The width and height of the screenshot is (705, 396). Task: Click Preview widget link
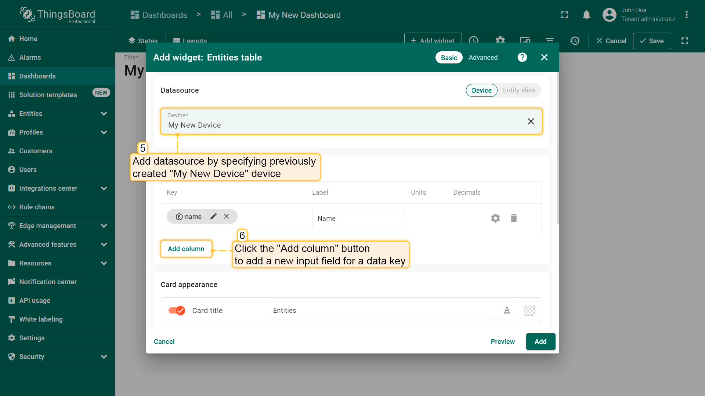502,341
